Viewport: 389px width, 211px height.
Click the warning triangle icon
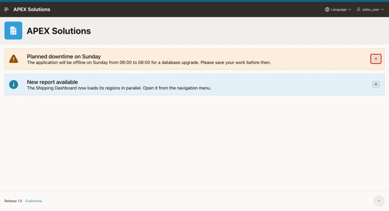(x=14, y=59)
